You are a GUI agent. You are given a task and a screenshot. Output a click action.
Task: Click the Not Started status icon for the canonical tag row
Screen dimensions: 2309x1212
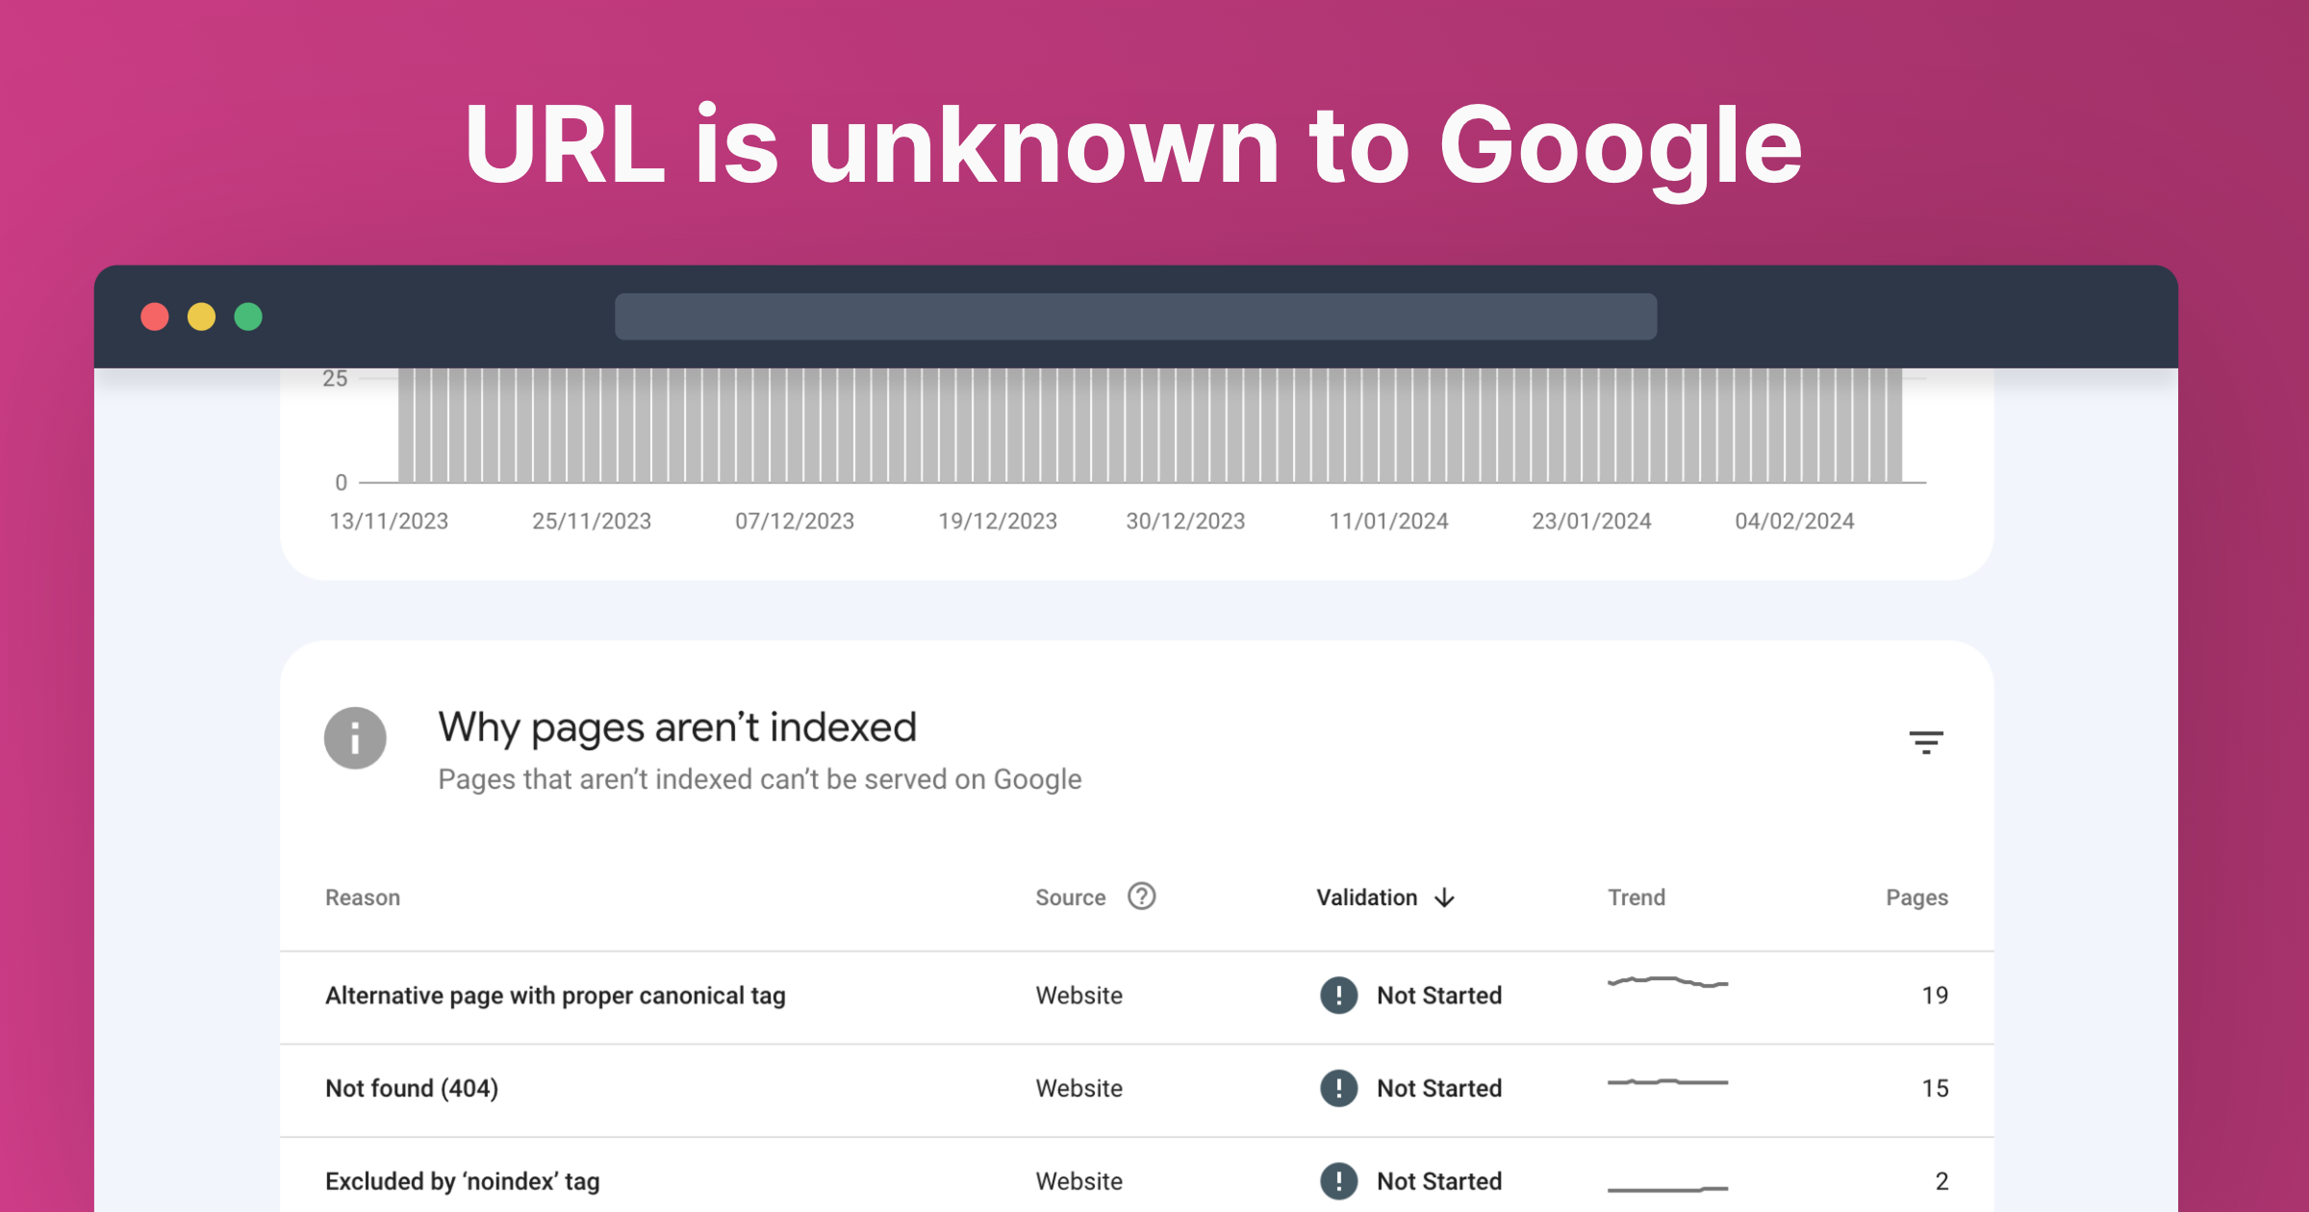(1337, 996)
